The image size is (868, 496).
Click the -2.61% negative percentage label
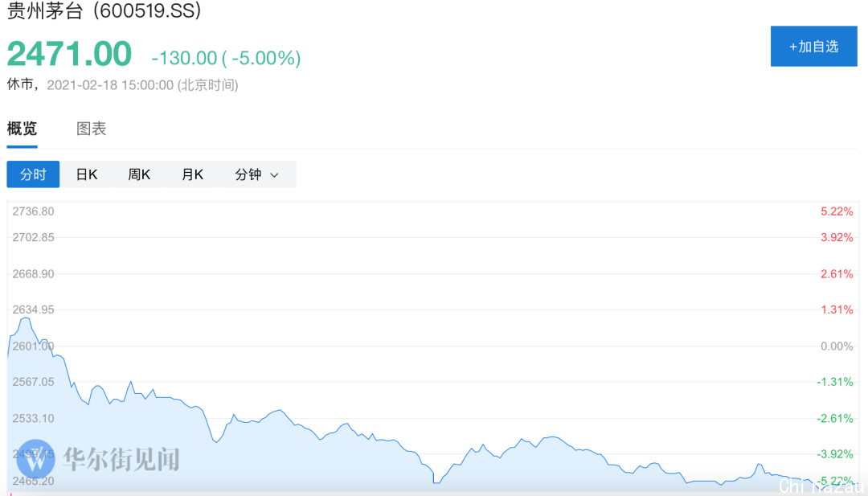coord(835,419)
